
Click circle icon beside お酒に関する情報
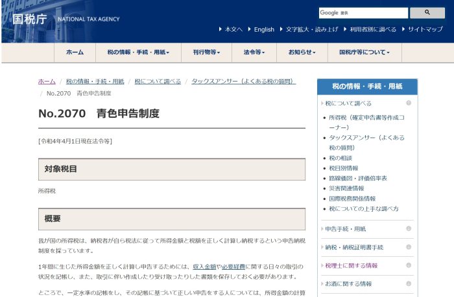(x=409, y=283)
